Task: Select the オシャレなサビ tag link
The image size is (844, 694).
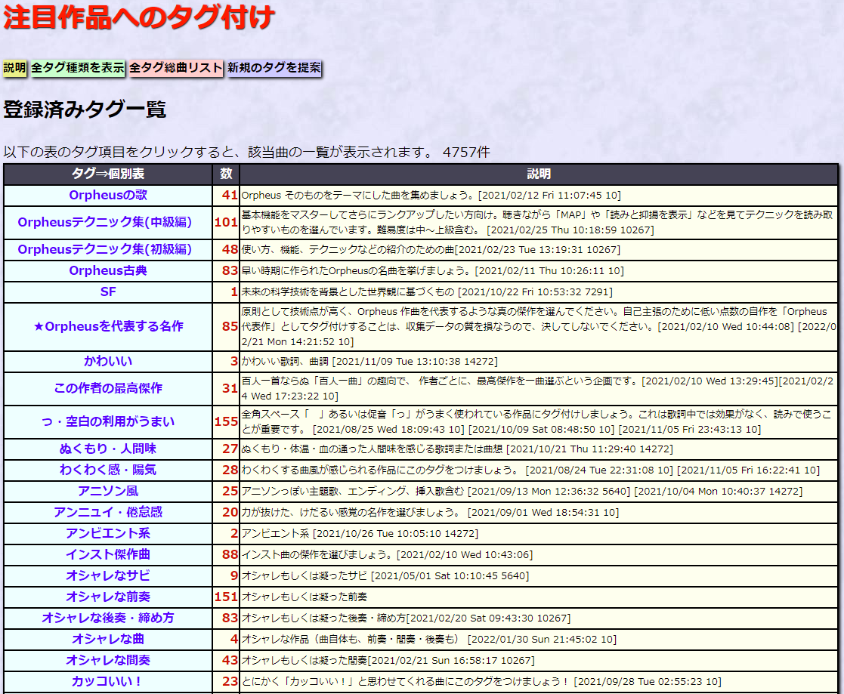Action: pyautogui.click(x=108, y=575)
